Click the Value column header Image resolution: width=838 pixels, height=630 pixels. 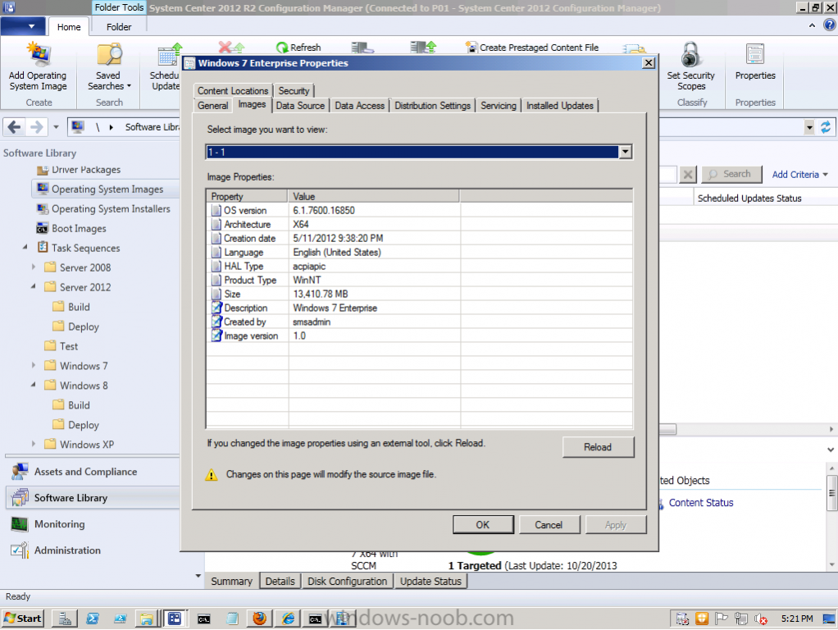pos(374,196)
